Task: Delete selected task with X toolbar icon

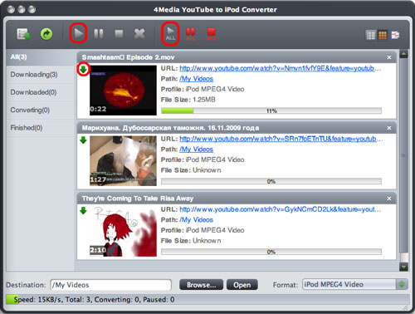Action: (x=139, y=34)
